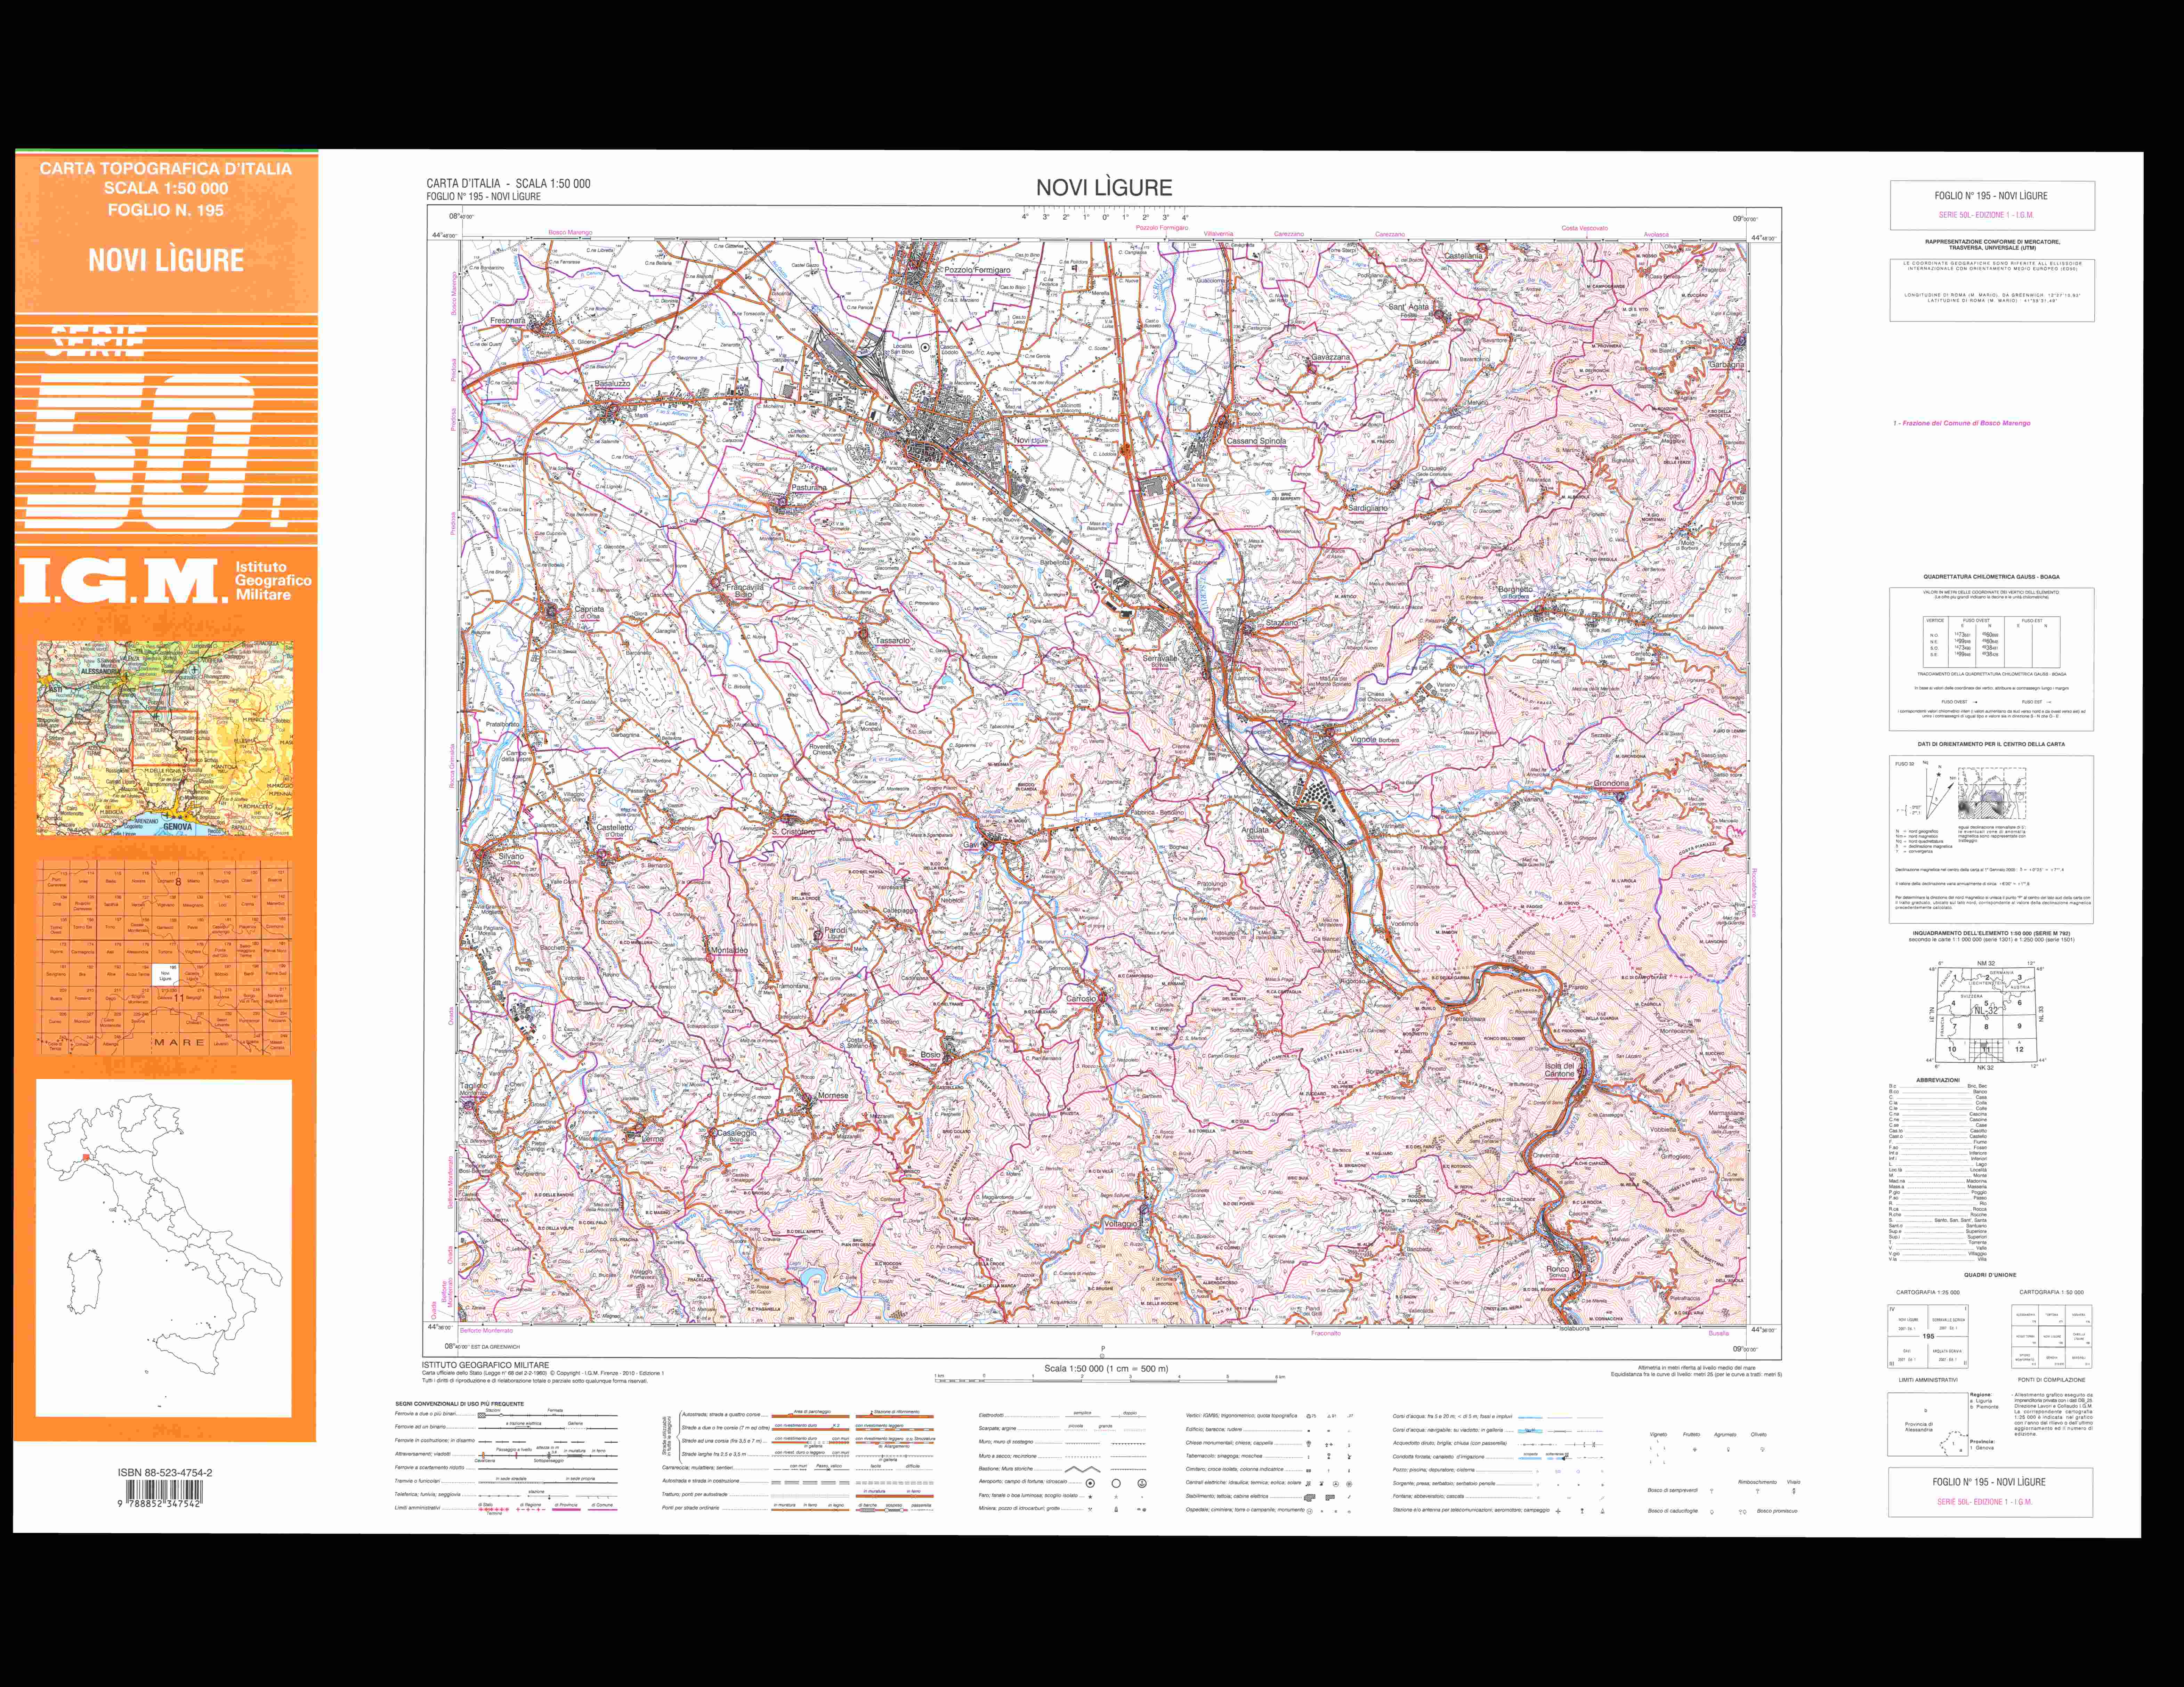2184x1687 pixels.
Task: Click the NOVI LÌGURE map title
Action: click(1104, 187)
